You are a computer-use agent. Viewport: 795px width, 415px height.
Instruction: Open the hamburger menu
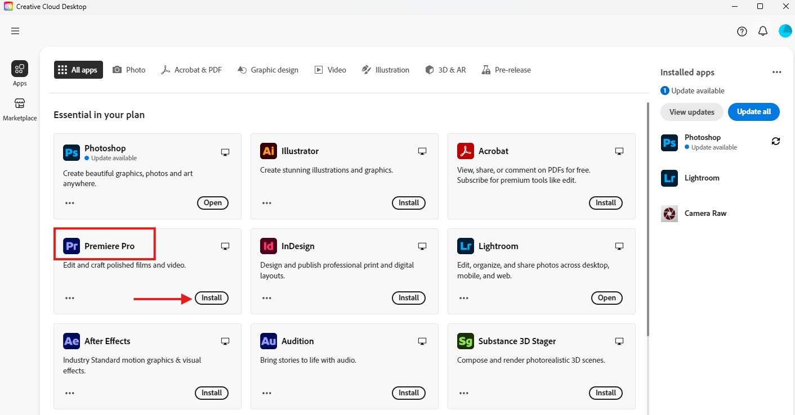(x=15, y=31)
